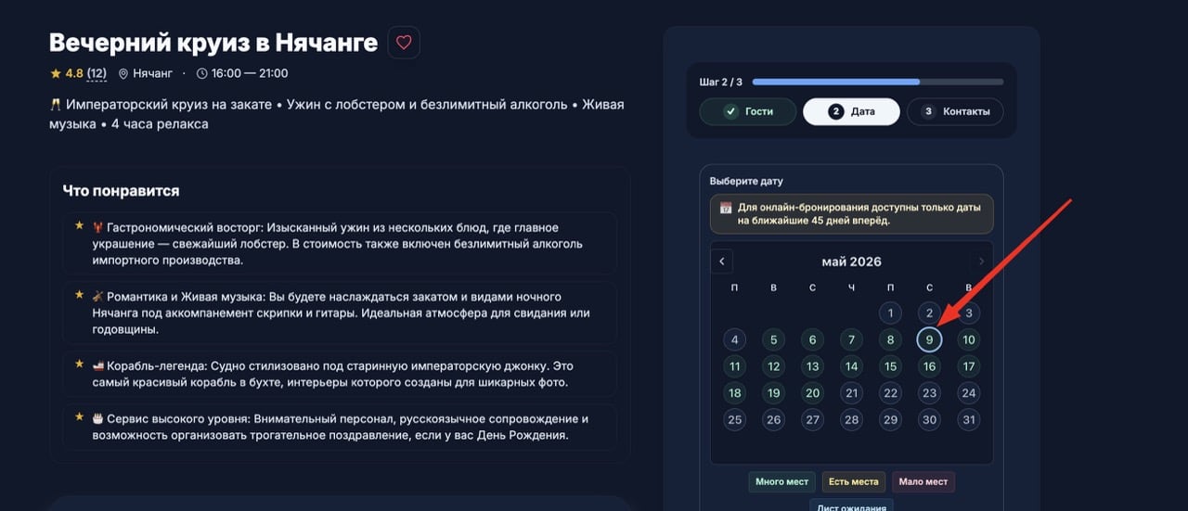1188x511 pixels.
Task: Select May 16 in calendar
Action: coord(929,366)
